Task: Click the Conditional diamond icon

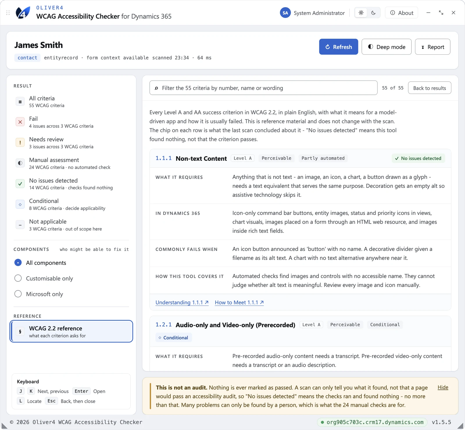Action: [x=20, y=204]
